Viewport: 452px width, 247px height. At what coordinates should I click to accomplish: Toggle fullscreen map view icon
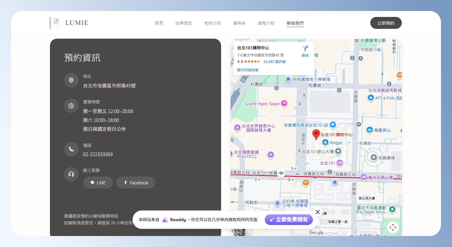tap(393, 227)
